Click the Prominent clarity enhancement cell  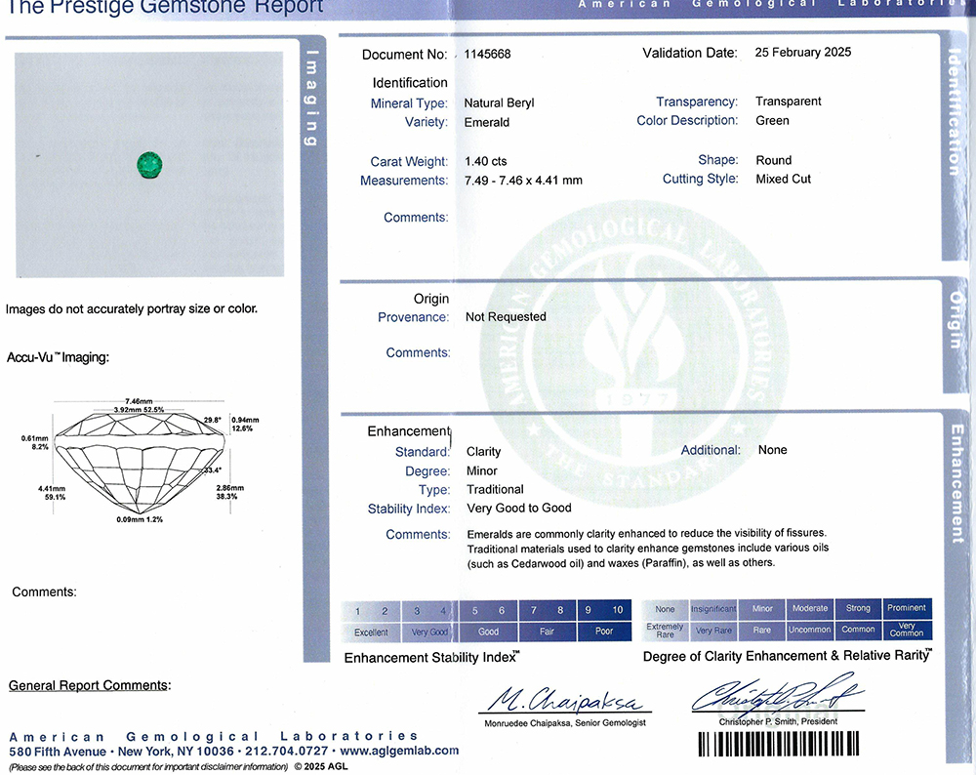click(907, 619)
